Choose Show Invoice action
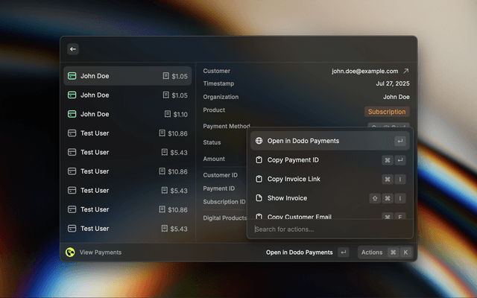The width and height of the screenshot is (477, 298). coord(329,198)
